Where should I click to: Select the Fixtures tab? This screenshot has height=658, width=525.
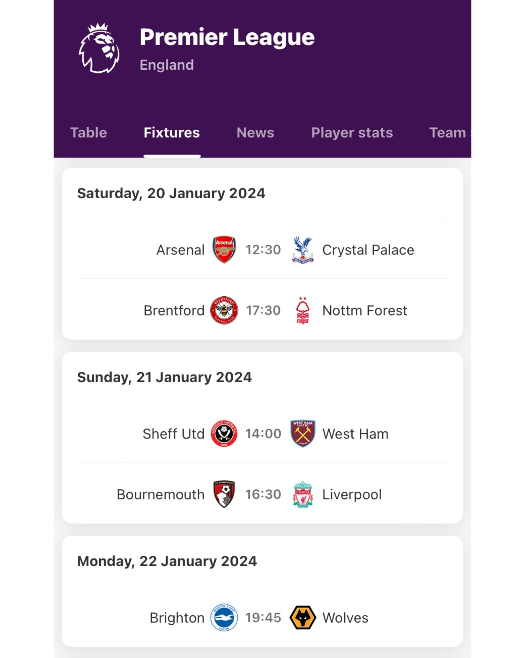[172, 133]
